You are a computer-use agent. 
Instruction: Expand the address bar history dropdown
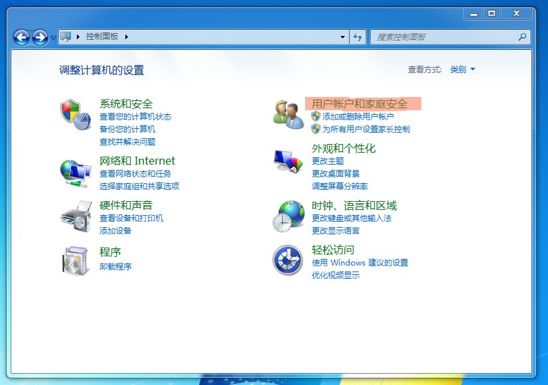(342, 37)
